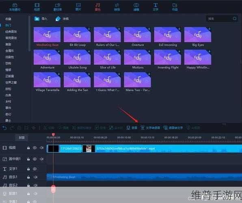This screenshot has width=242, height=203.
Task: Open the local materials tab
Action: (x=15, y=7)
